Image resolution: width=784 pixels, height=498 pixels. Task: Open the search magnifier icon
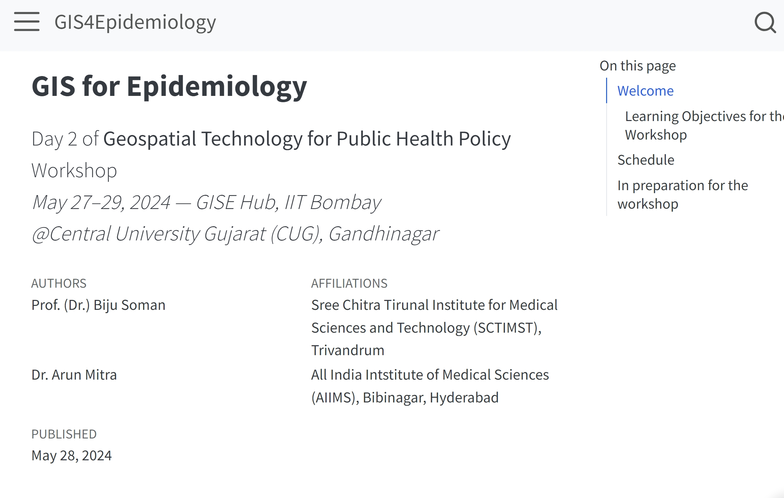[x=765, y=22]
